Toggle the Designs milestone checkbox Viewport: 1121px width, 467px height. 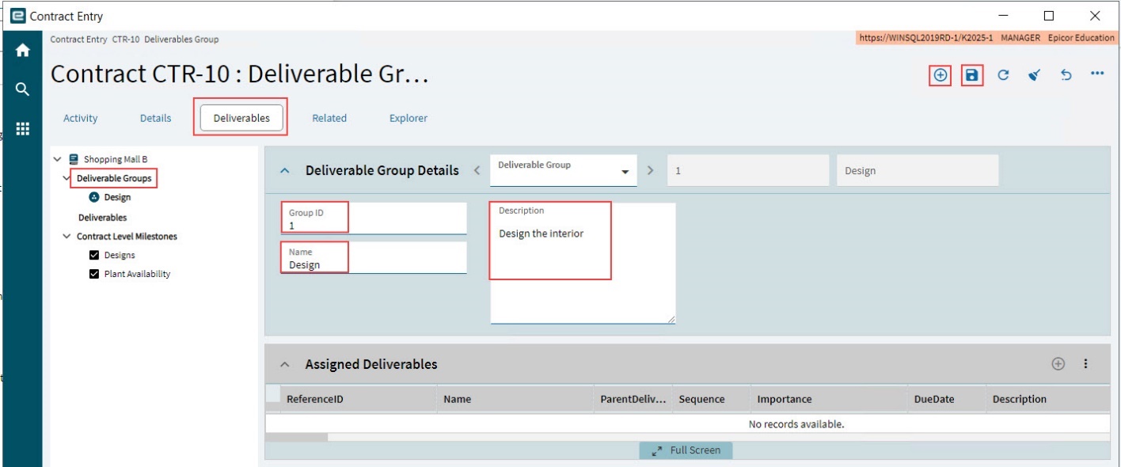coord(94,255)
